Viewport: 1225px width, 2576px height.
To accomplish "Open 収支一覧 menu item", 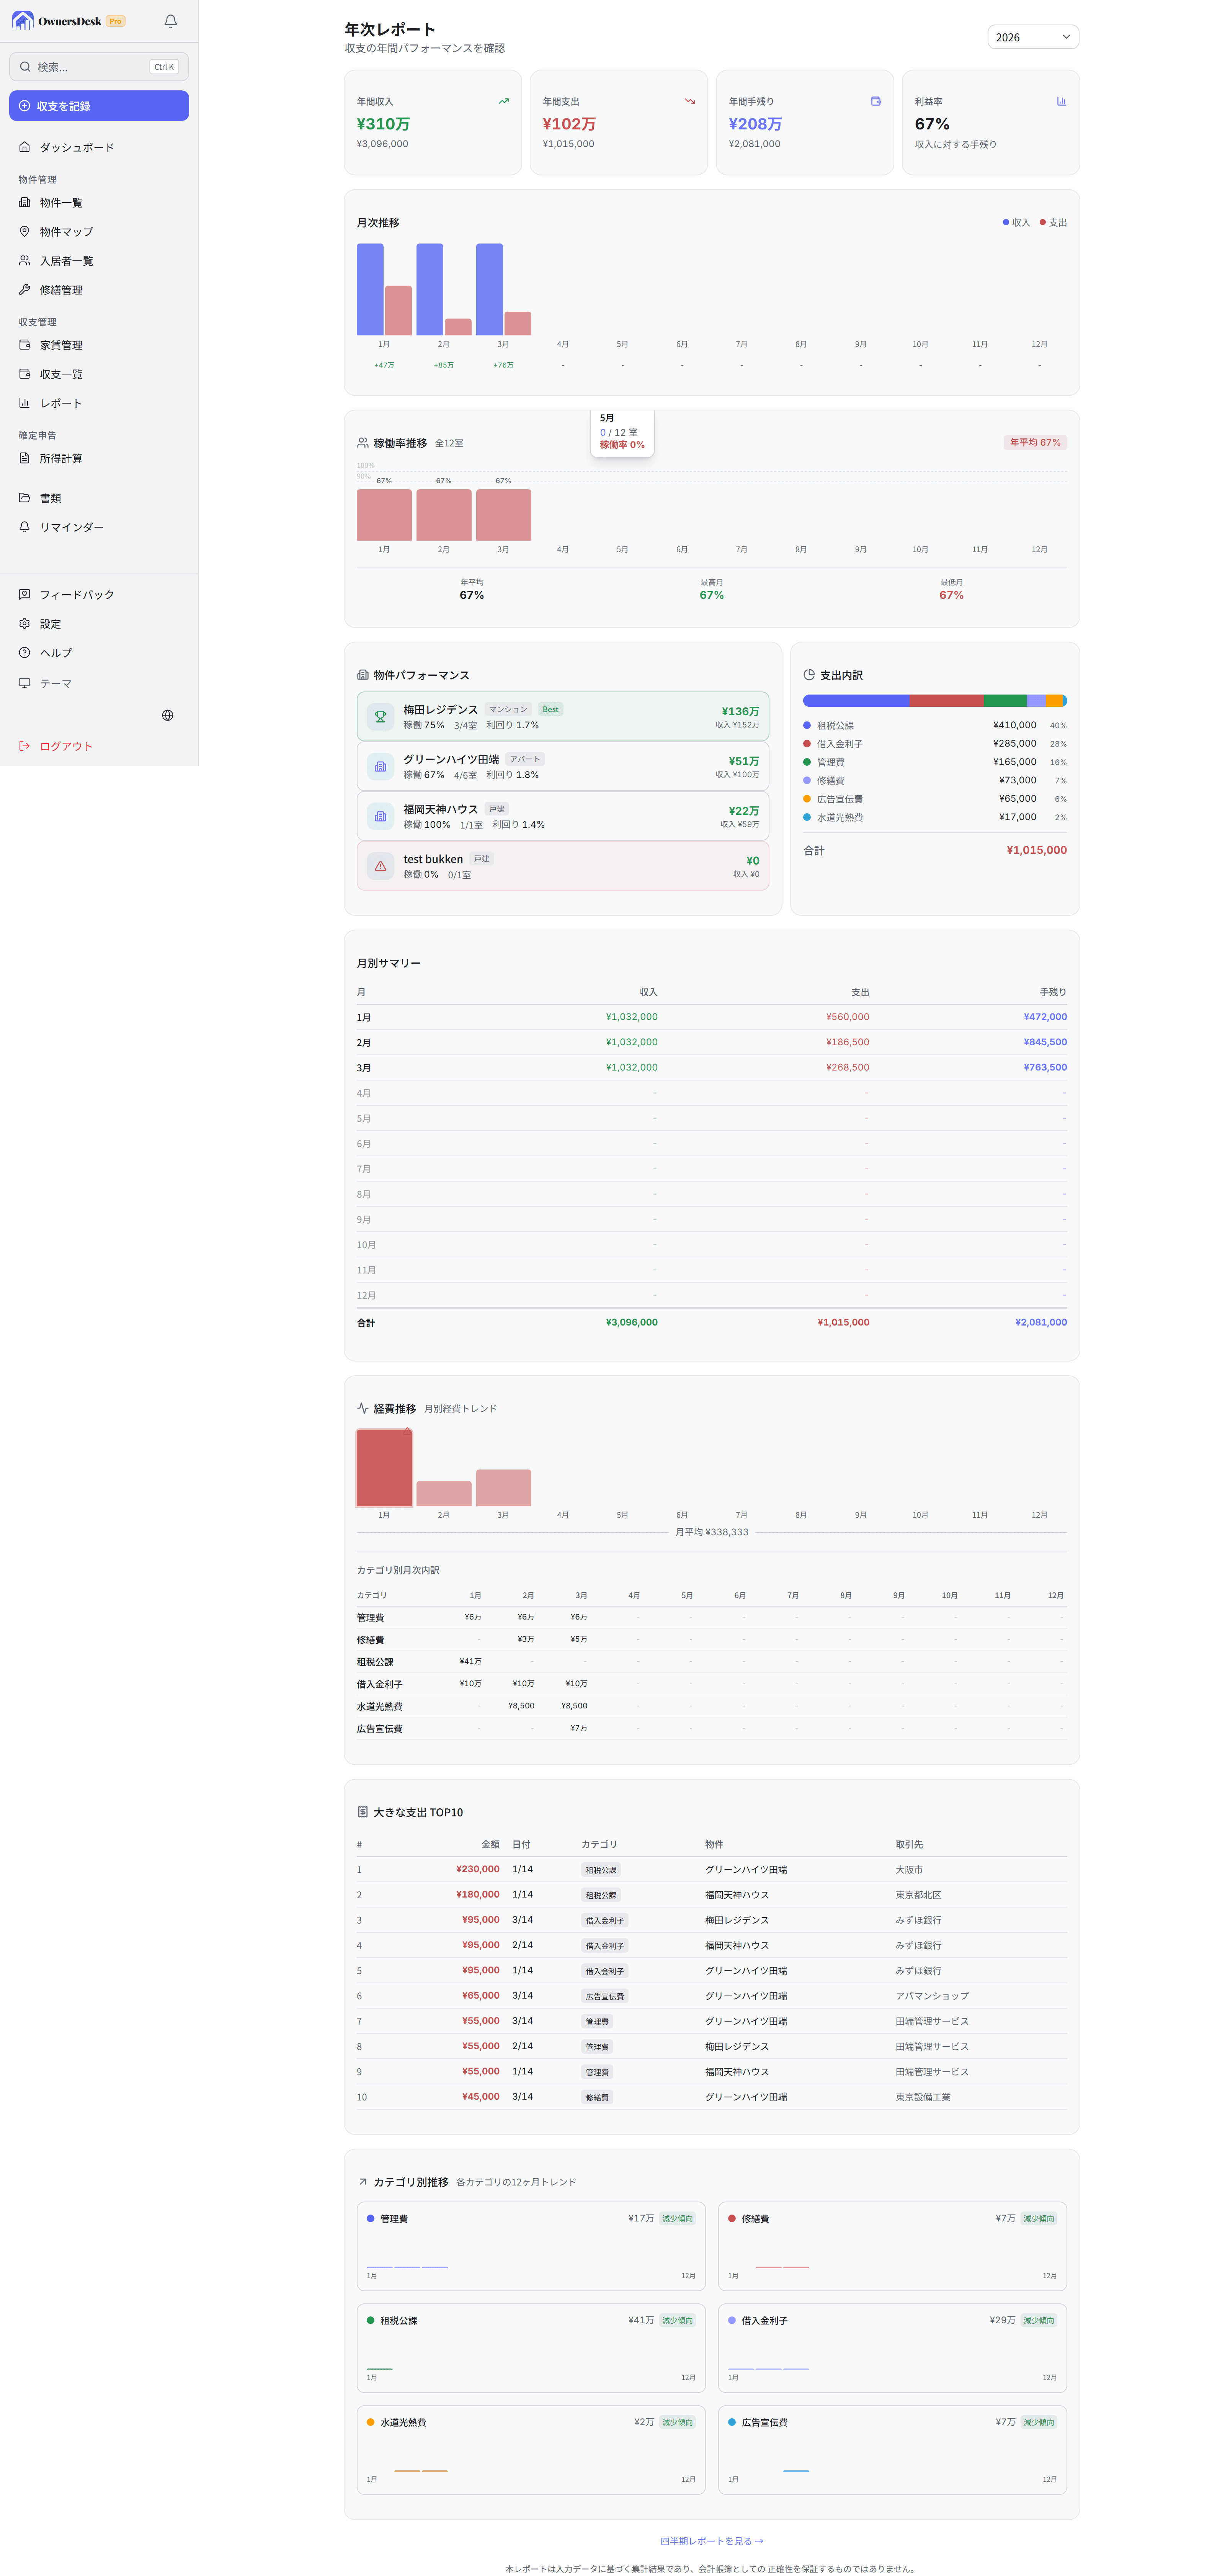I will point(99,374).
